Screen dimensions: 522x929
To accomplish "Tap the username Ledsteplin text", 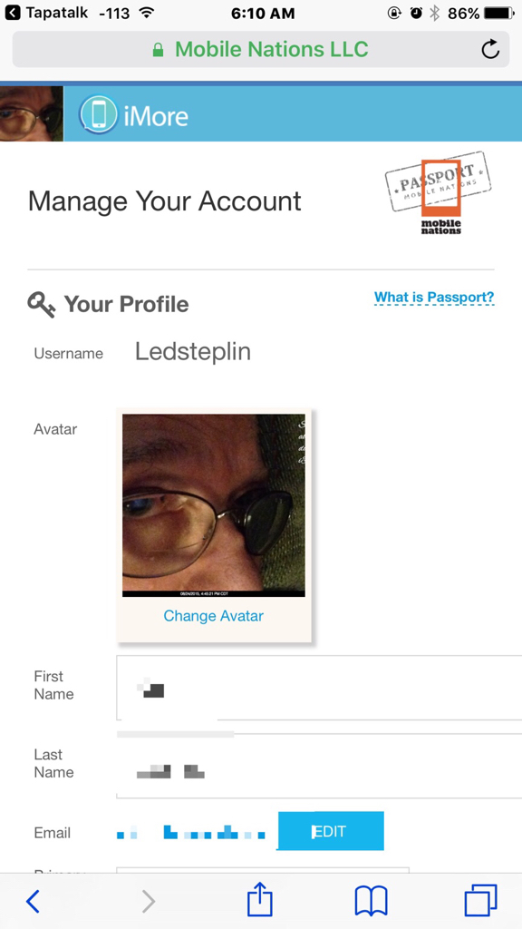I will pyautogui.click(x=192, y=352).
